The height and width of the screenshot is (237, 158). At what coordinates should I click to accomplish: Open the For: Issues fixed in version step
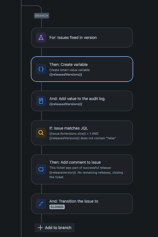click(x=82, y=38)
